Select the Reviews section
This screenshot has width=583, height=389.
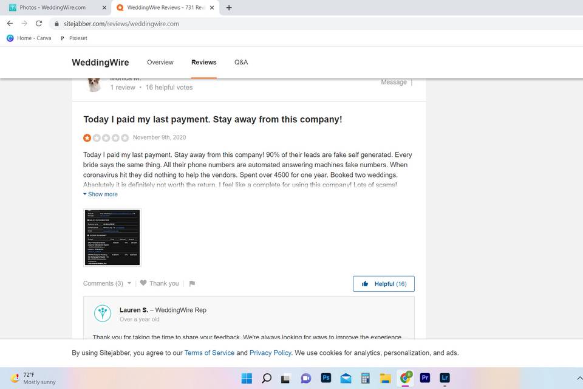coord(204,62)
